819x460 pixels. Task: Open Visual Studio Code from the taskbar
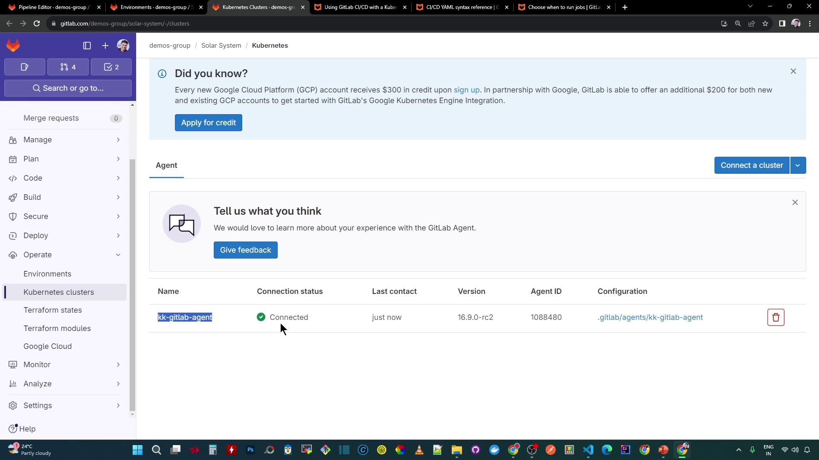[588, 450]
